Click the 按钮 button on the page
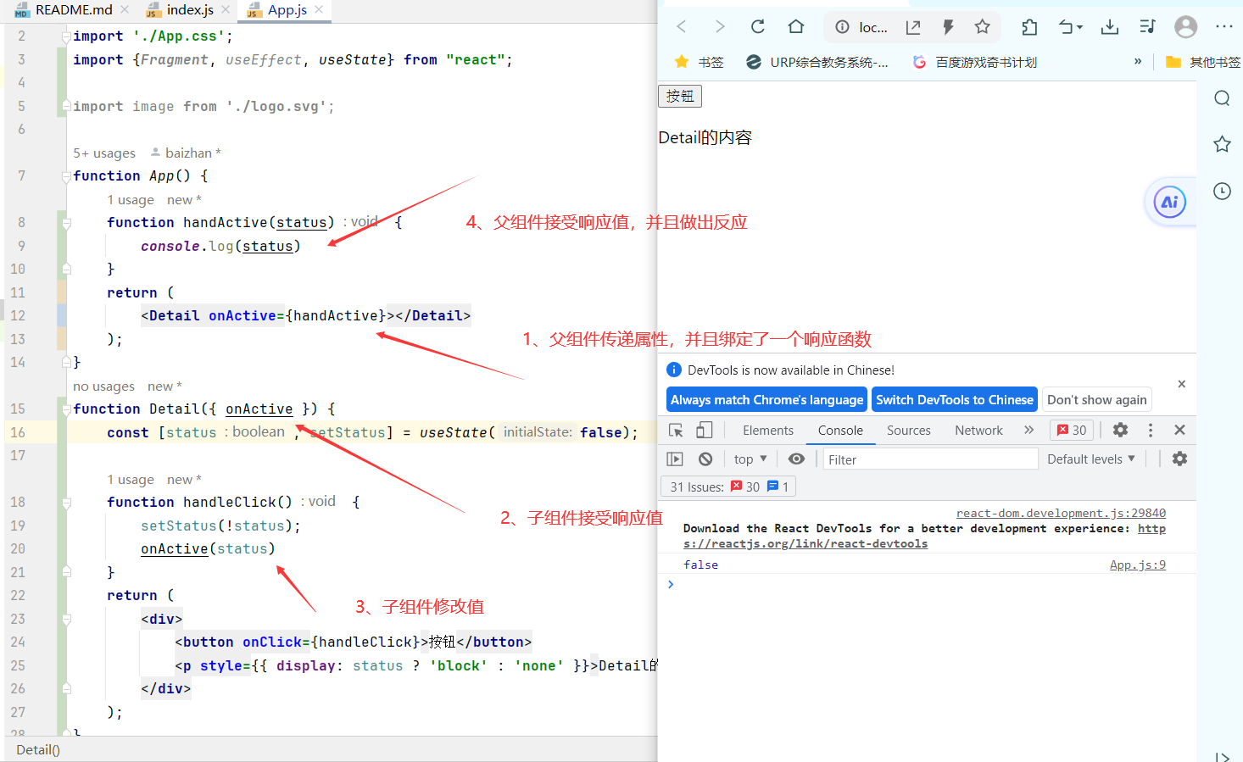 click(x=680, y=96)
